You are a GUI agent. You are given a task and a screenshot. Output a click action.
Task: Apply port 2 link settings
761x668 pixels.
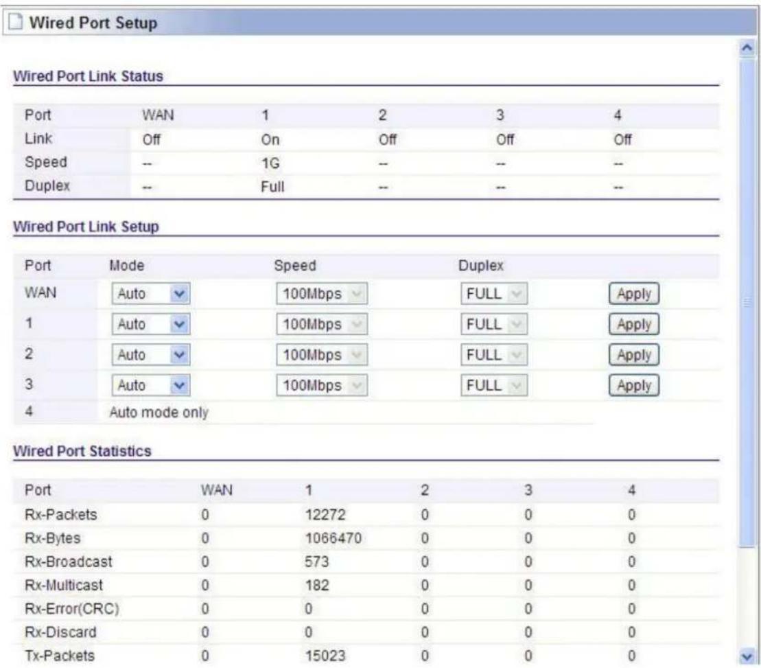click(x=634, y=355)
